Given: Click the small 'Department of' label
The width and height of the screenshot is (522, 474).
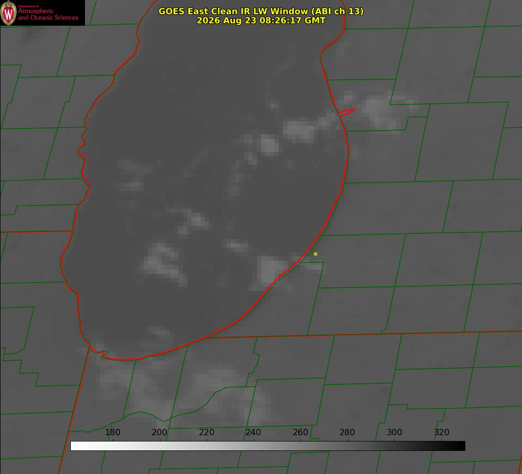Looking at the screenshot, I should [x=28, y=6].
